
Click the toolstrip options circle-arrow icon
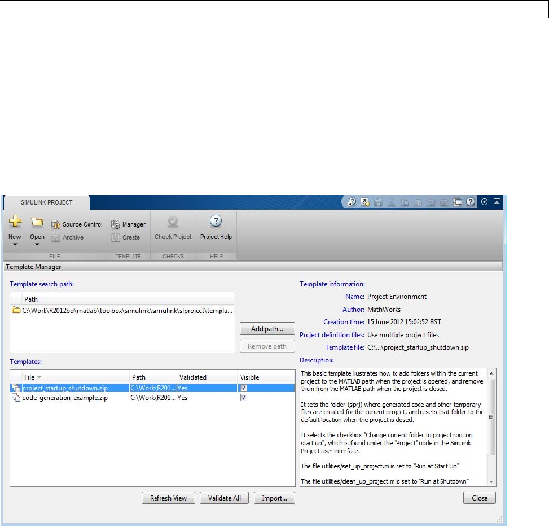pos(484,202)
